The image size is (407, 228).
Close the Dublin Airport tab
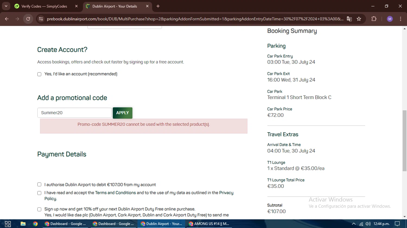[x=147, y=6]
